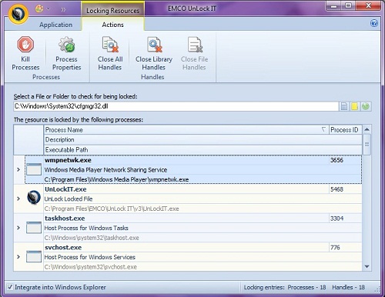Click the sort indicator arrow in Process Name header
This screenshot has height=297, width=385.
tap(323, 129)
